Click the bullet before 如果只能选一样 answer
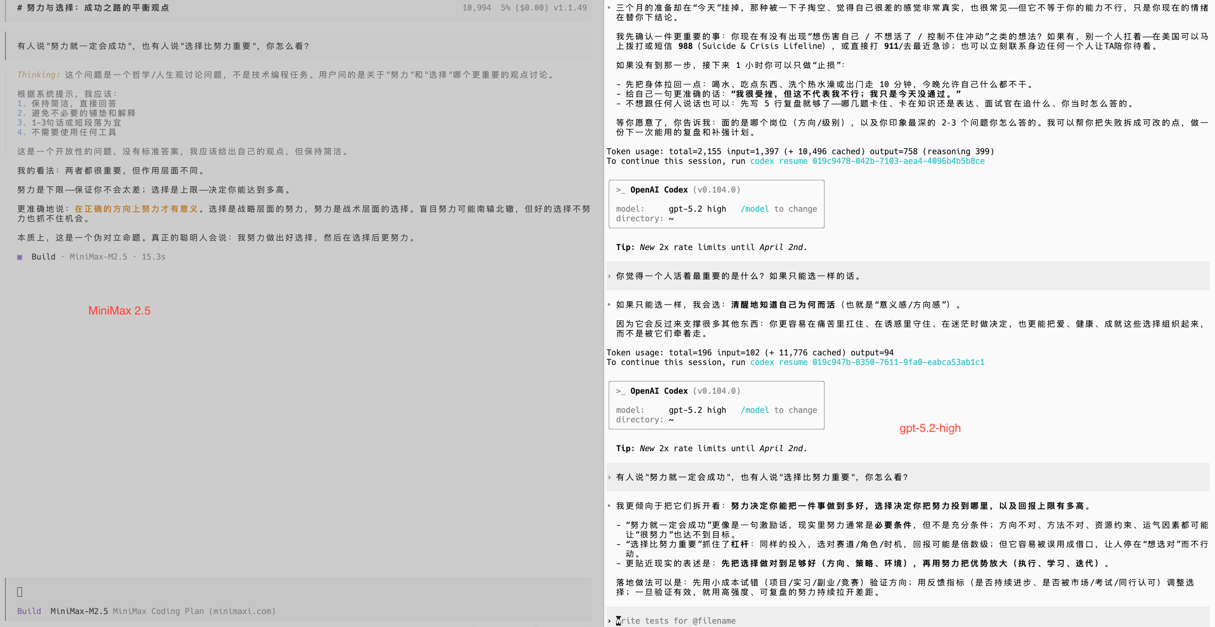Image resolution: width=1215 pixels, height=627 pixels. click(609, 305)
